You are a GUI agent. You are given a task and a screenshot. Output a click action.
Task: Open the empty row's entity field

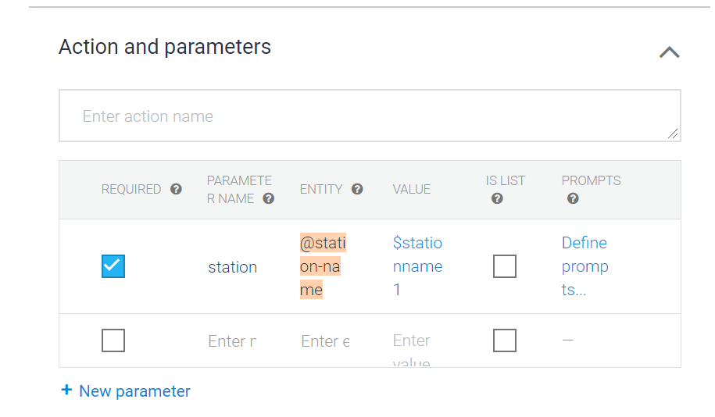(x=325, y=341)
